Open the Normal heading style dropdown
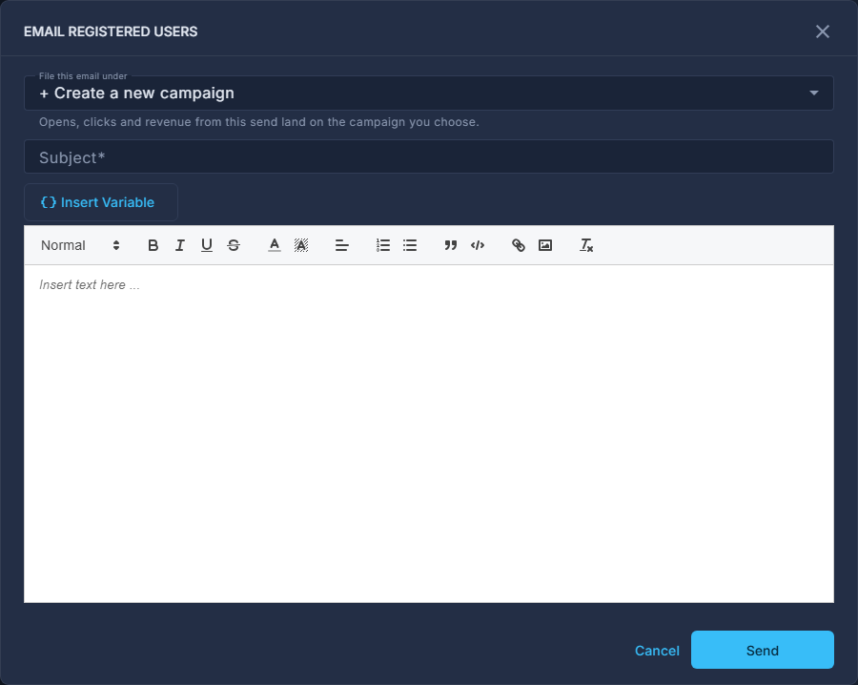858x685 pixels. tap(80, 245)
